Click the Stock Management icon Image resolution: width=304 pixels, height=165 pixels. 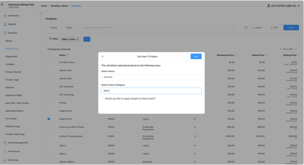(5, 143)
